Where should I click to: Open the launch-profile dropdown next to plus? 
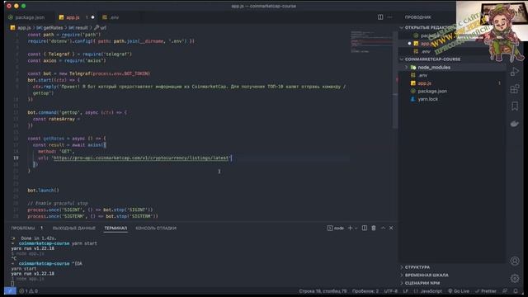[x=356, y=228]
